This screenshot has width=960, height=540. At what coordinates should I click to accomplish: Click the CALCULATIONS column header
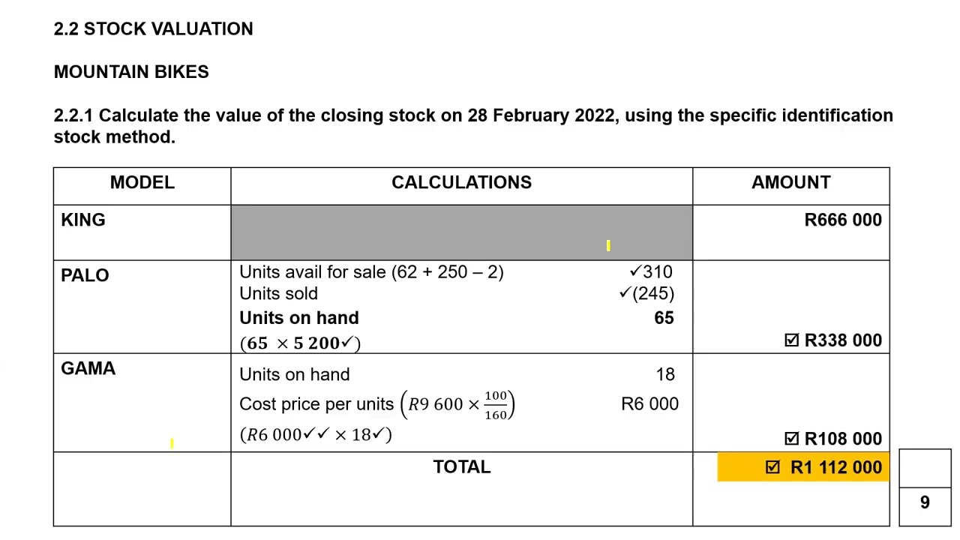461,182
